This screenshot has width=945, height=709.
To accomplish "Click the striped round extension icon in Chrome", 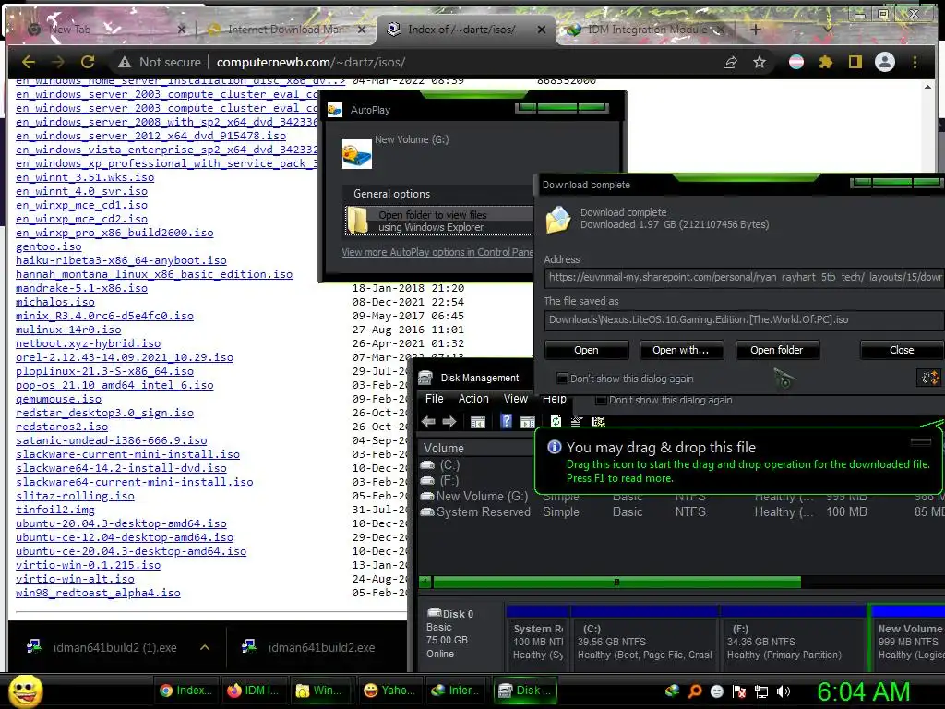I will (x=796, y=62).
